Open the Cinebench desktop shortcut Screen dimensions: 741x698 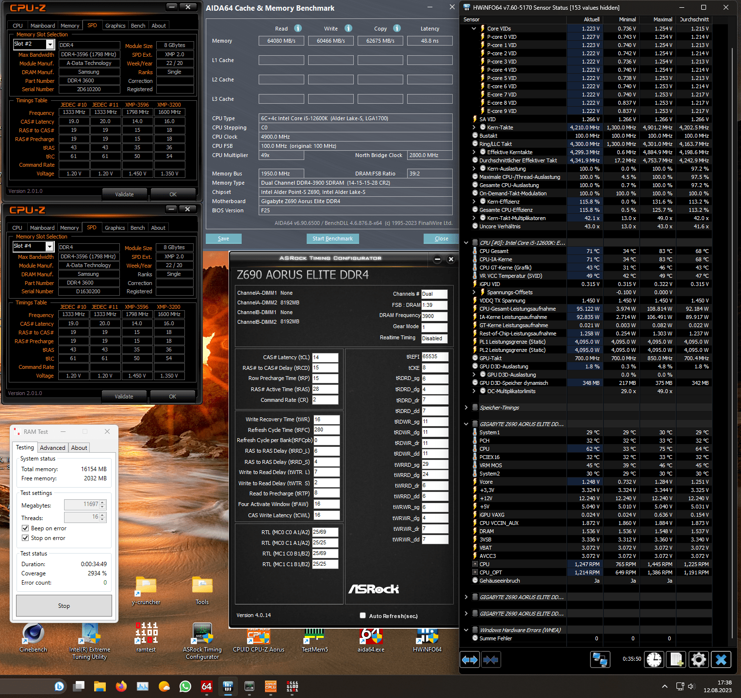(x=33, y=637)
